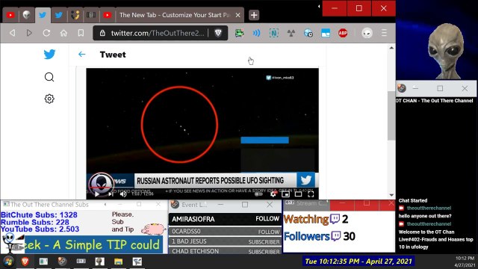The image size is (478, 269).
Task: Click 'Rumble Subs: 228' text
Action: pos(35,223)
